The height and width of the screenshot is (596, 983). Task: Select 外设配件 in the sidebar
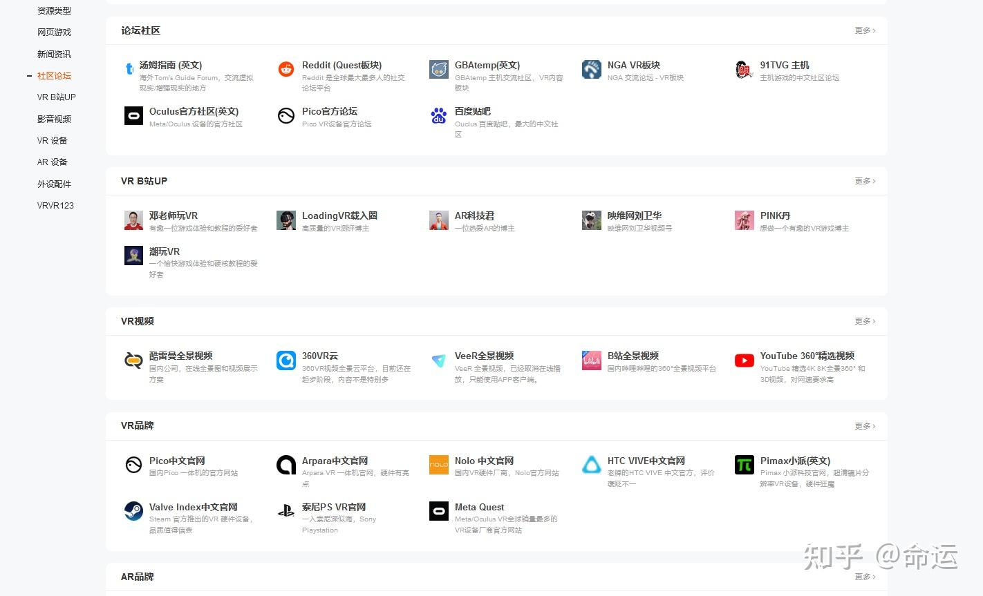tap(54, 184)
